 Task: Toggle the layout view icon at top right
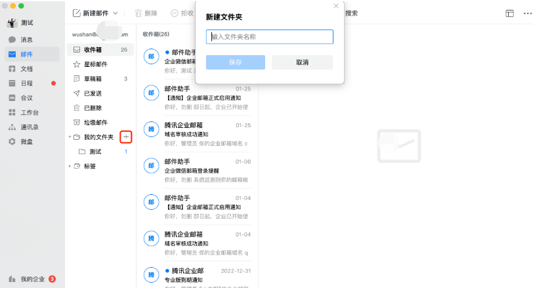(x=509, y=13)
